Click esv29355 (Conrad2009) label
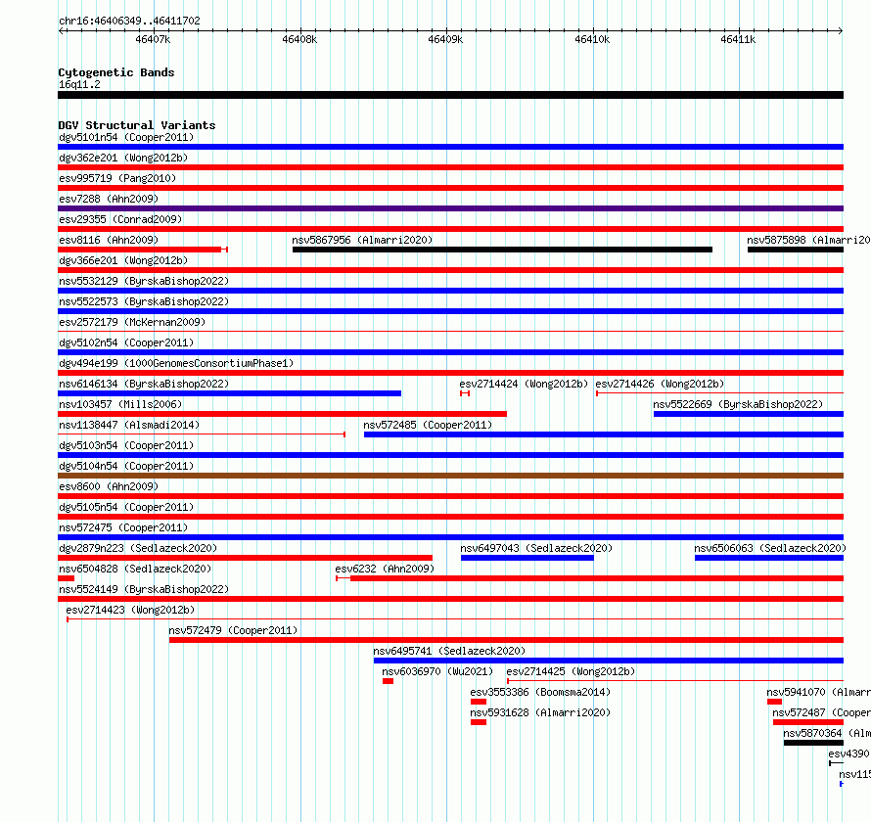 click(120, 219)
